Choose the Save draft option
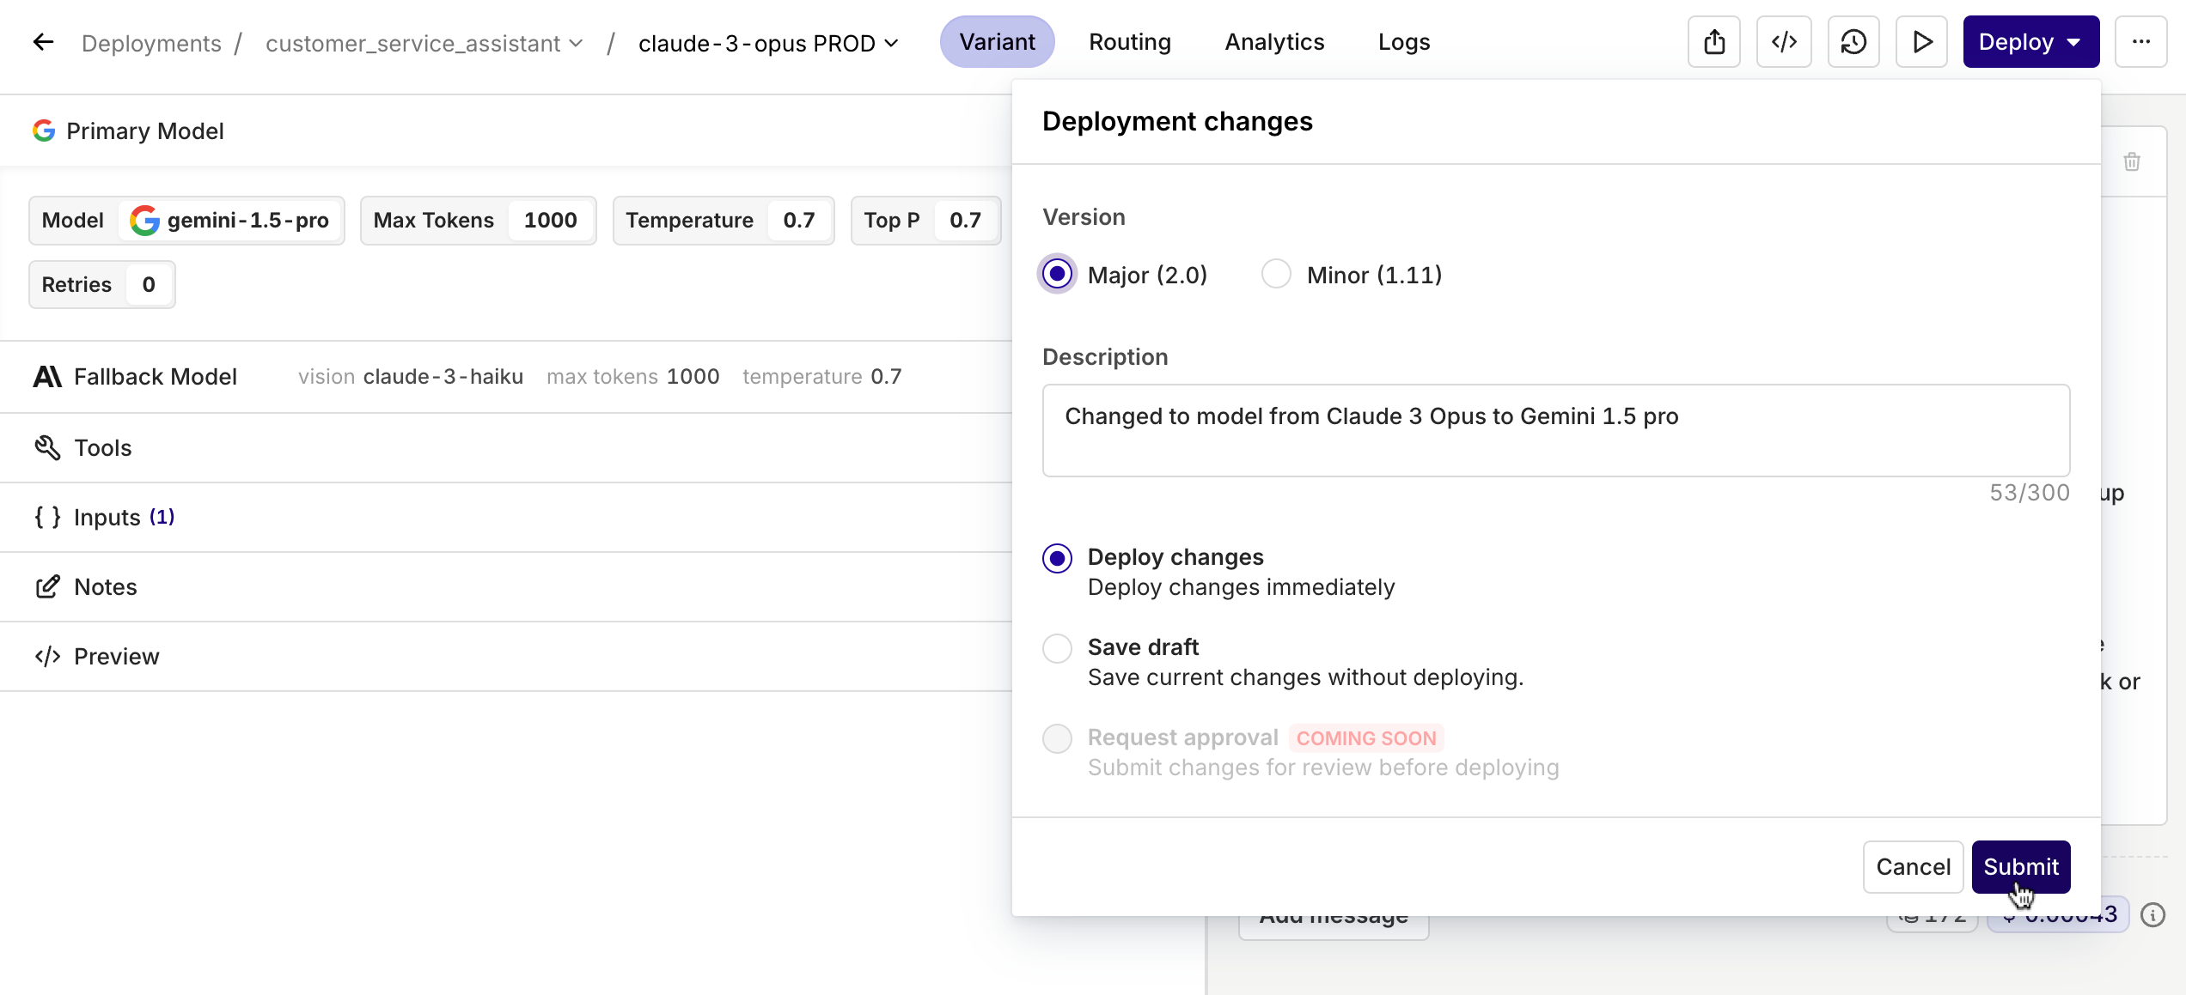The image size is (2186, 995). point(1057,648)
